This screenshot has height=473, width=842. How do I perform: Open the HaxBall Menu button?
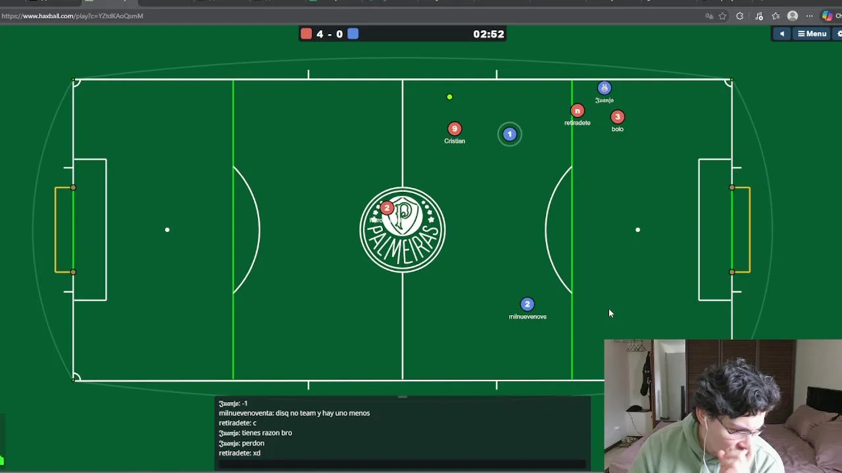coord(812,34)
